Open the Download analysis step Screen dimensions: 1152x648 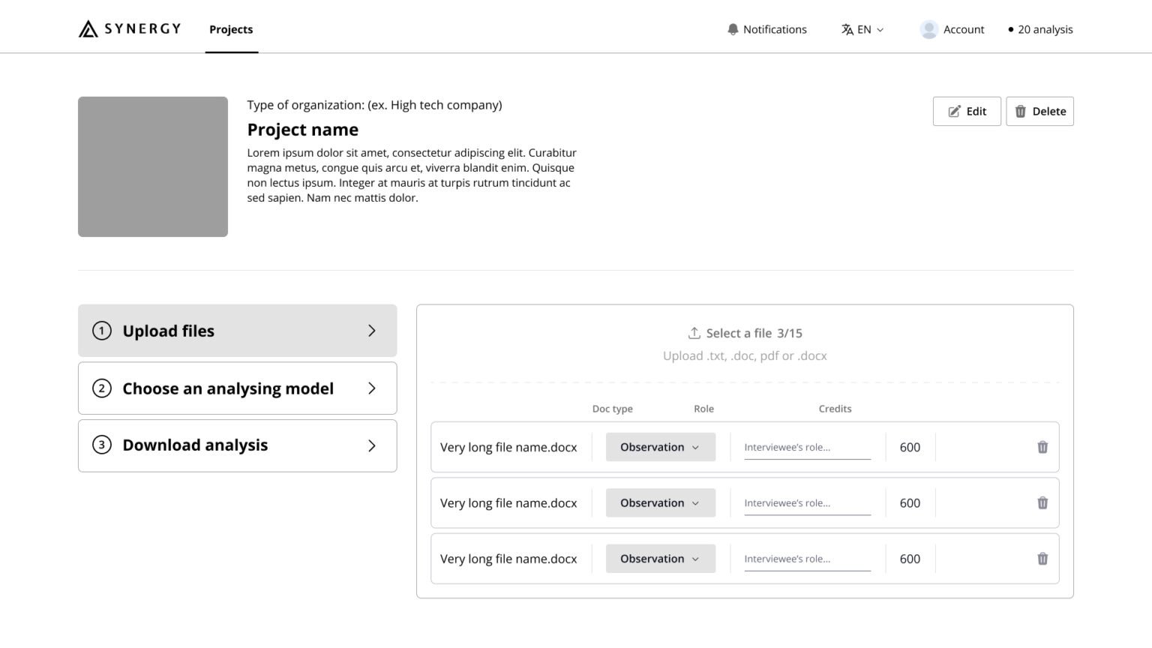point(237,445)
